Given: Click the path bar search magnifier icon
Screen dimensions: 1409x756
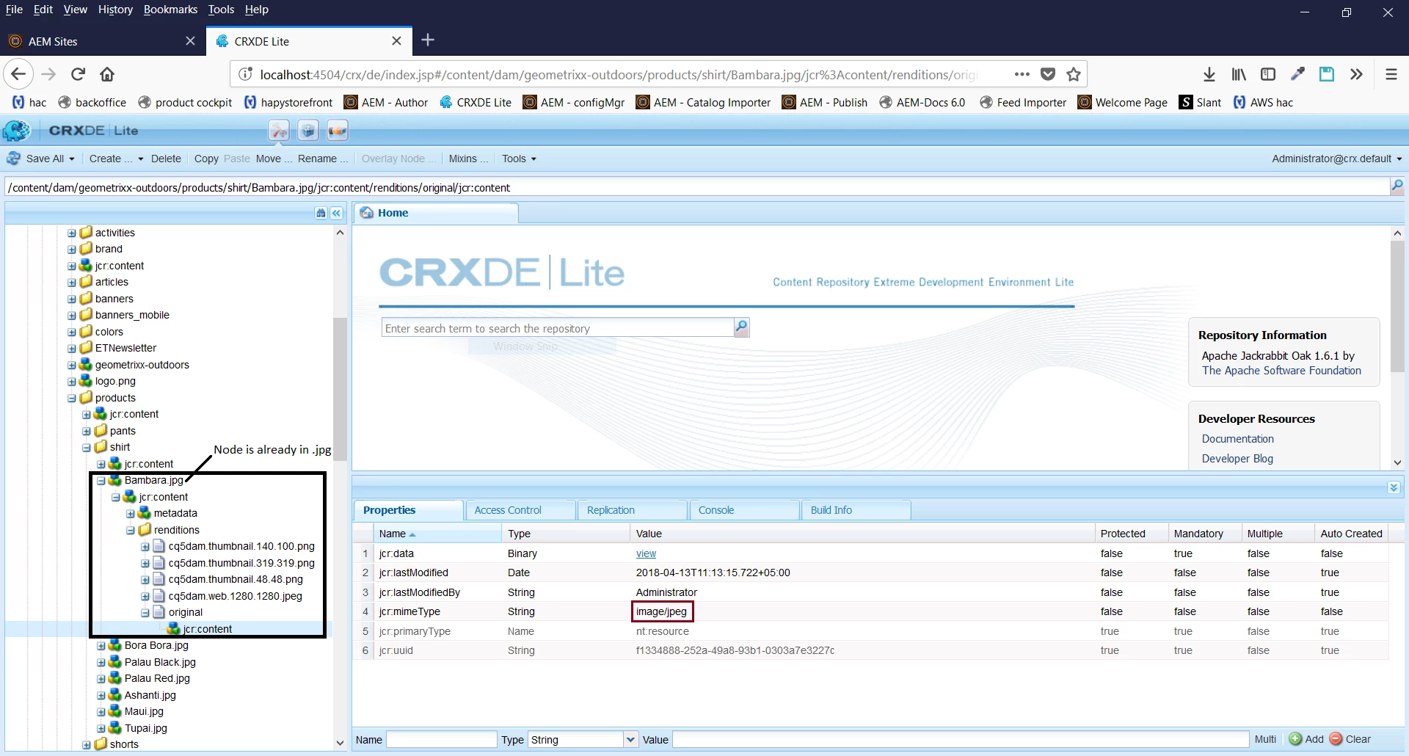Looking at the screenshot, I should click(x=1397, y=186).
